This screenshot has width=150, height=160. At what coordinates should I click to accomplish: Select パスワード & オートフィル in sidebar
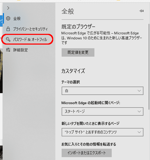tap(29, 39)
